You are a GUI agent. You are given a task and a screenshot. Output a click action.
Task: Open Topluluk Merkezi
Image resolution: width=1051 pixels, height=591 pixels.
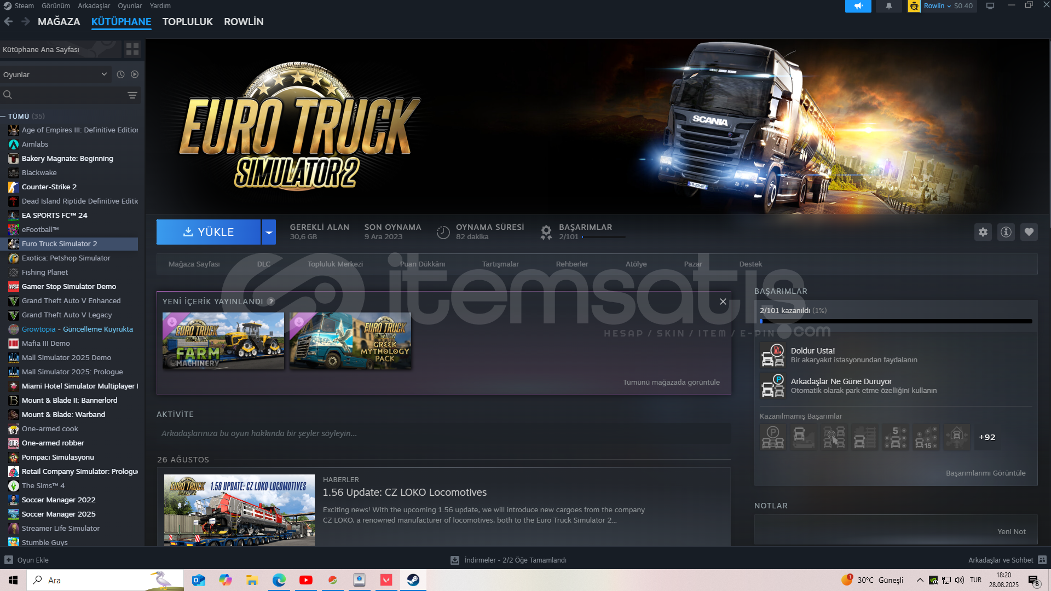(x=335, y=264)
